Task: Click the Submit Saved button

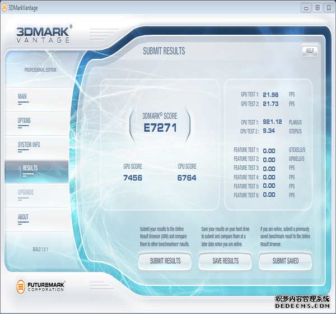Action: [x=286, y=261]
